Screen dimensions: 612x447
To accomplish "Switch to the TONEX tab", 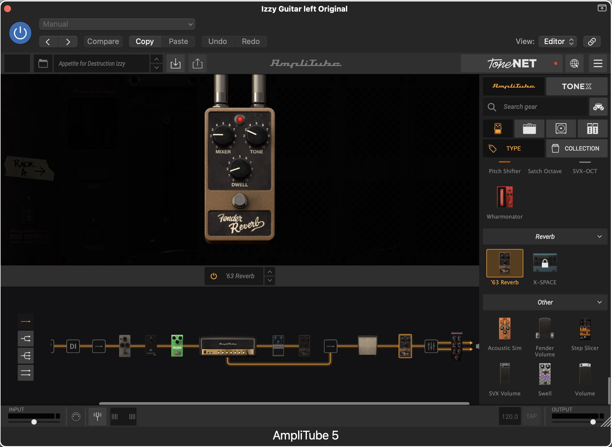I will [x=576, y=86].
